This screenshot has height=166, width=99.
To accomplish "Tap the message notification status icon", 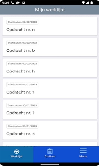I will 18,3.
